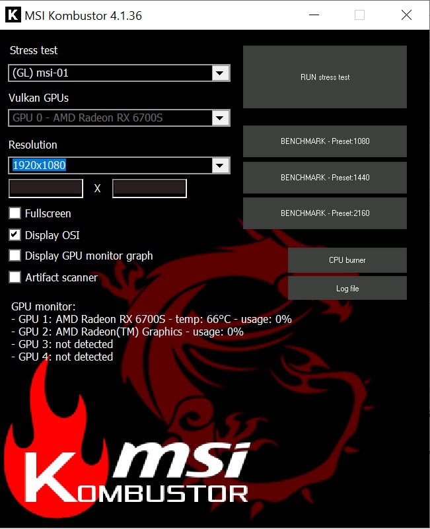Viewport: 430px width, 529px height.
Task: Expand the Vulkan GPUs dropdown arrow
Action: [220, 118]
